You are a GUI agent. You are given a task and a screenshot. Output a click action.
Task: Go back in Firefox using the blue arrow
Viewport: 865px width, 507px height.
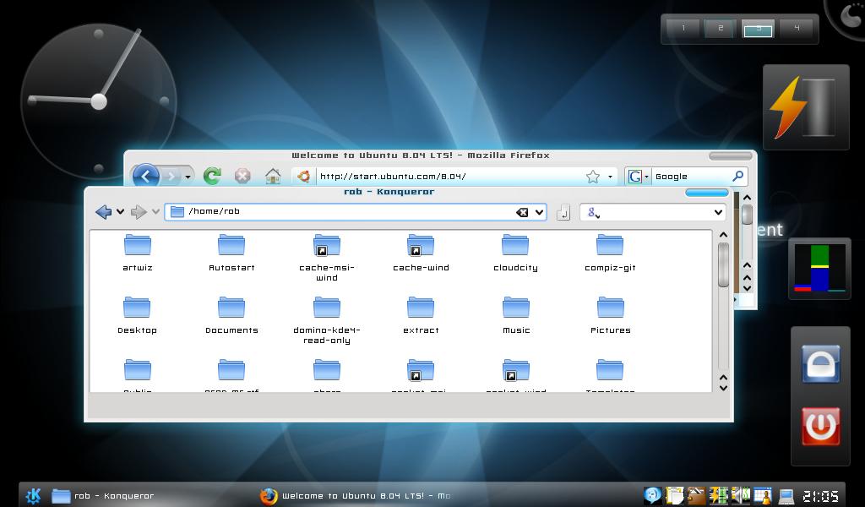[145, 176]
